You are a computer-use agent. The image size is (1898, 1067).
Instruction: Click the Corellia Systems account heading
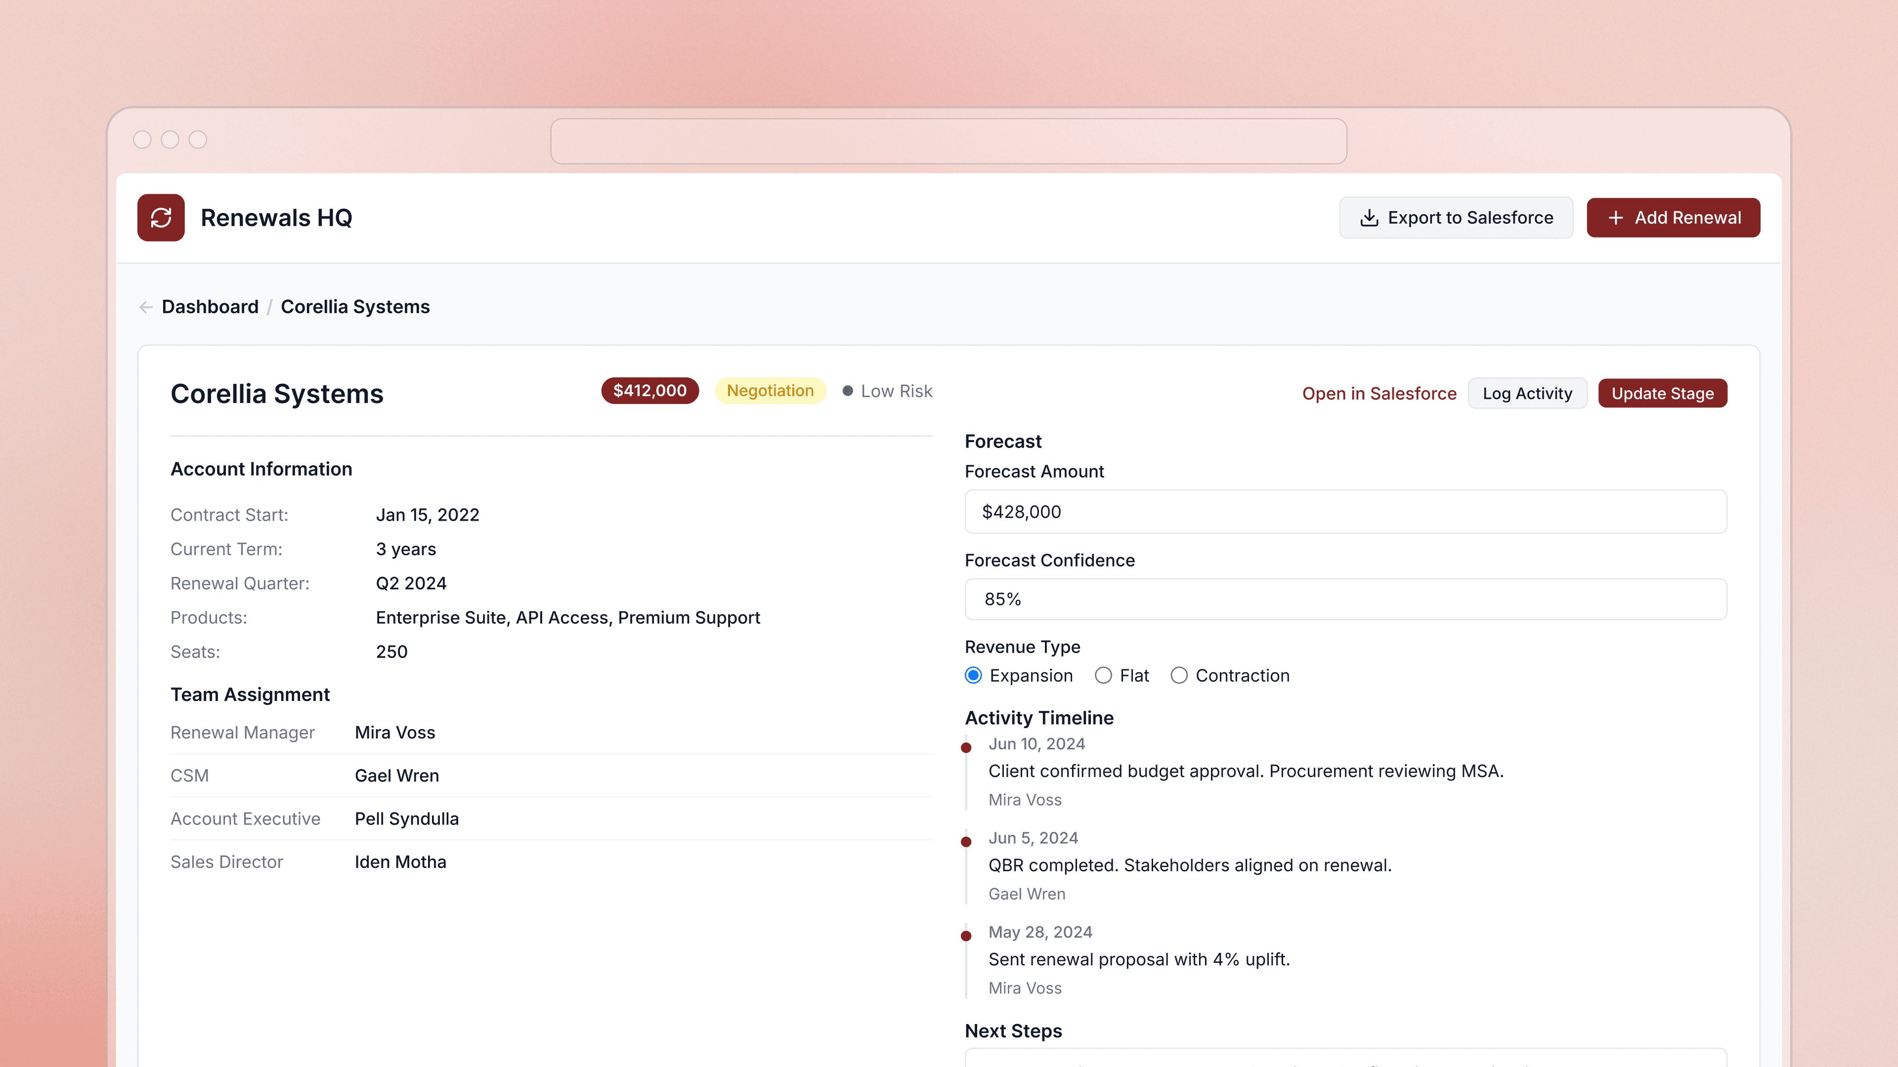click(x=277, y=394)
